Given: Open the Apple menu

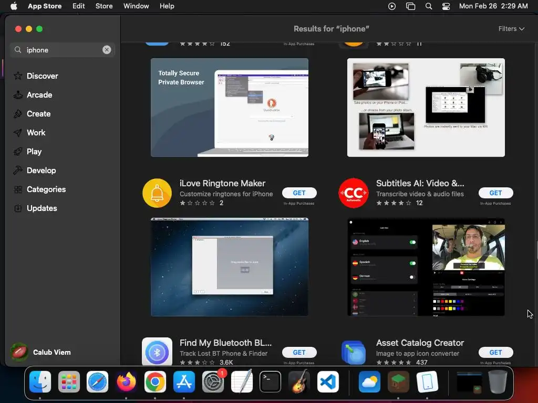Looking at the screenshot, I should click(14, 6).
